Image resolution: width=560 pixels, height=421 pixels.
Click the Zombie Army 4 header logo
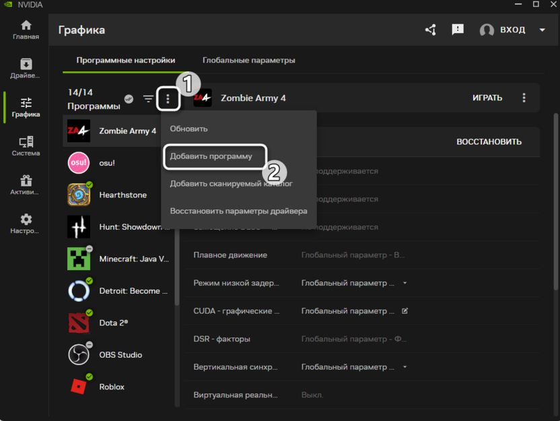(203, 98)
